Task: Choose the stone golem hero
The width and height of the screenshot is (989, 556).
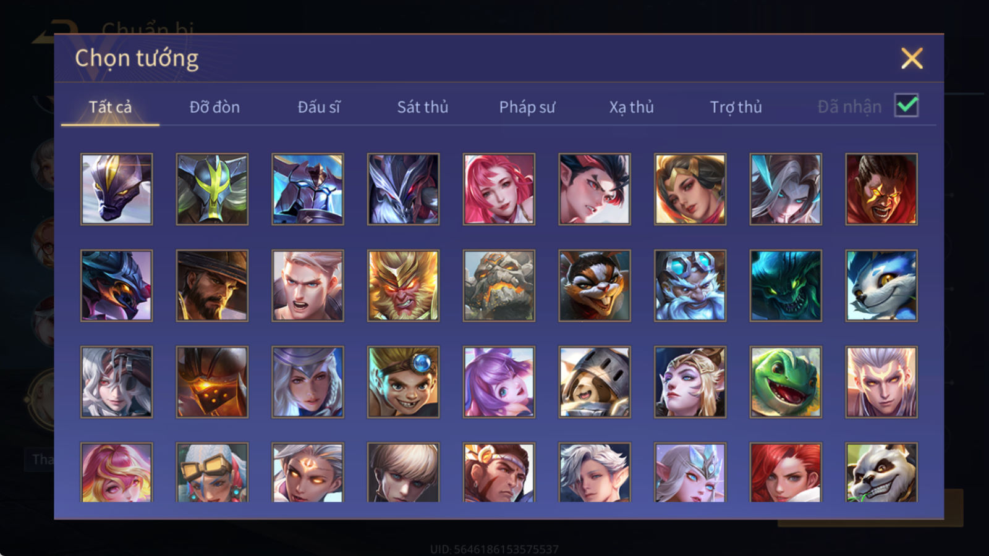Action: [499, 285]
